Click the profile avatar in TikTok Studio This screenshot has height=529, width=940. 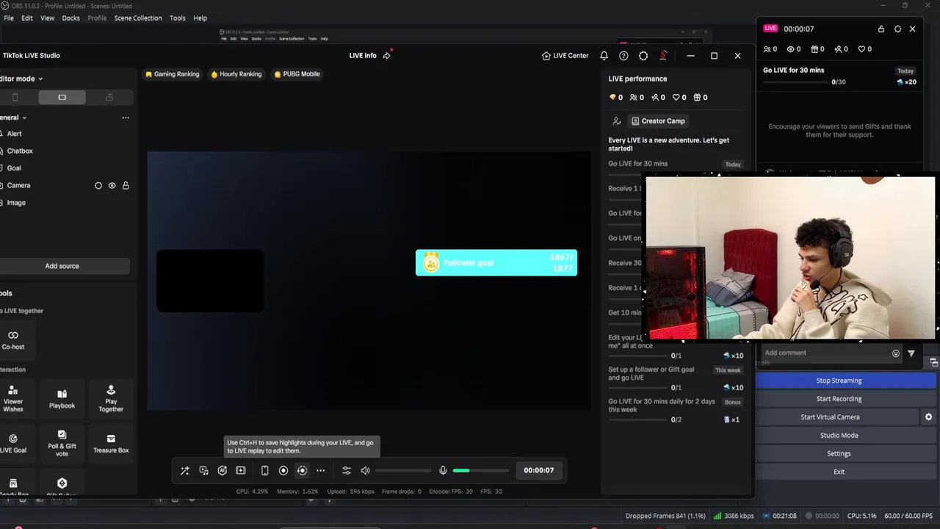pyautogui.click(x=663, y=56)
